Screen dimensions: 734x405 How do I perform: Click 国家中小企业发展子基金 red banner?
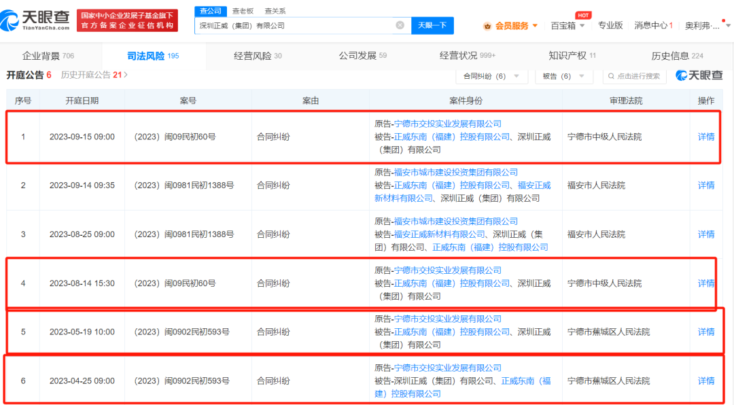click(127, 20)
